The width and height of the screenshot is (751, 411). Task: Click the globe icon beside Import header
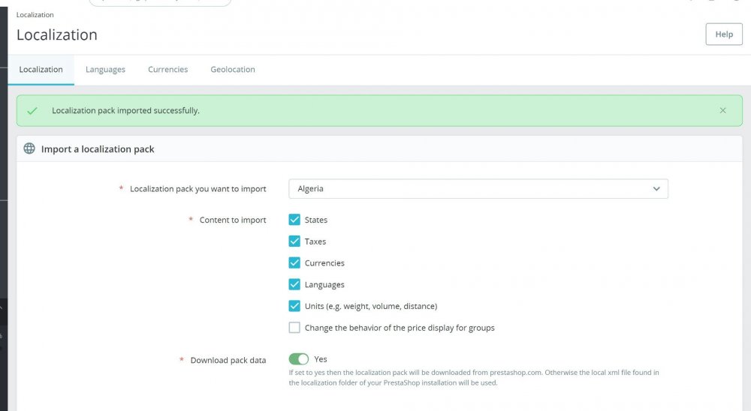tap(29, 148)
